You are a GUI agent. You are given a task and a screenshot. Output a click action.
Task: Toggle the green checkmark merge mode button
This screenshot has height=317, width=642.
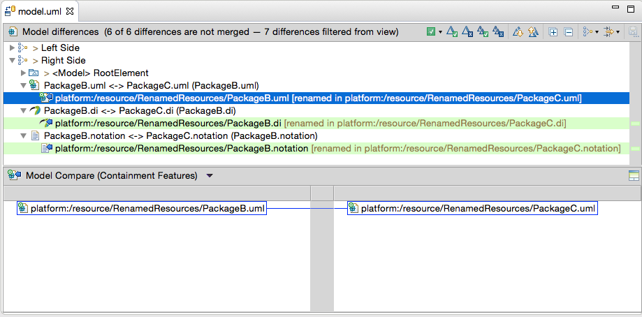(x=431, y=32)
